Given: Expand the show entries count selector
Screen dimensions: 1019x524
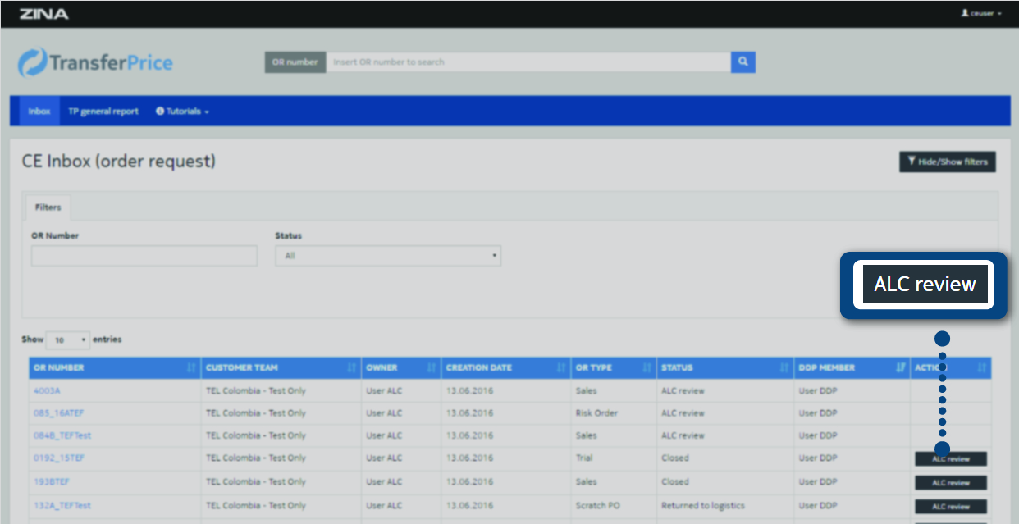Looking at the screenshot, I should click(68, 339).
